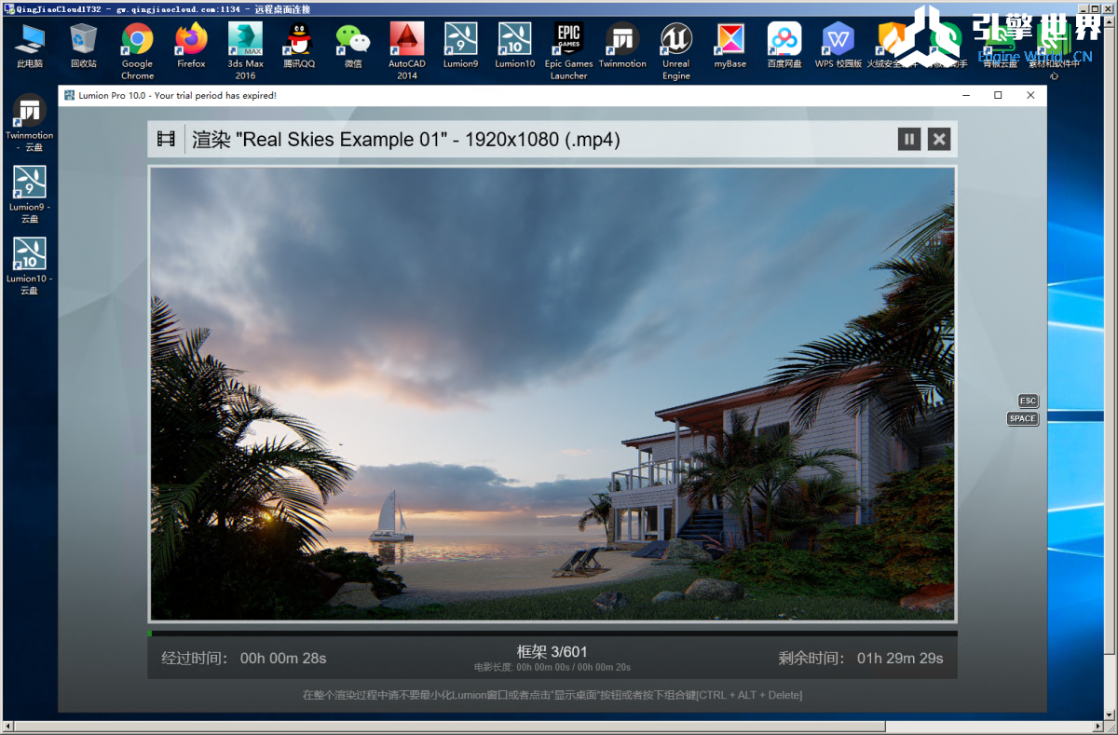Image resolution: width=1118 pixels, height=735 pixels.
Task: Open the AutoCAD 2014 shortcut
Action: pyautogui.click(x=407, y=51)
